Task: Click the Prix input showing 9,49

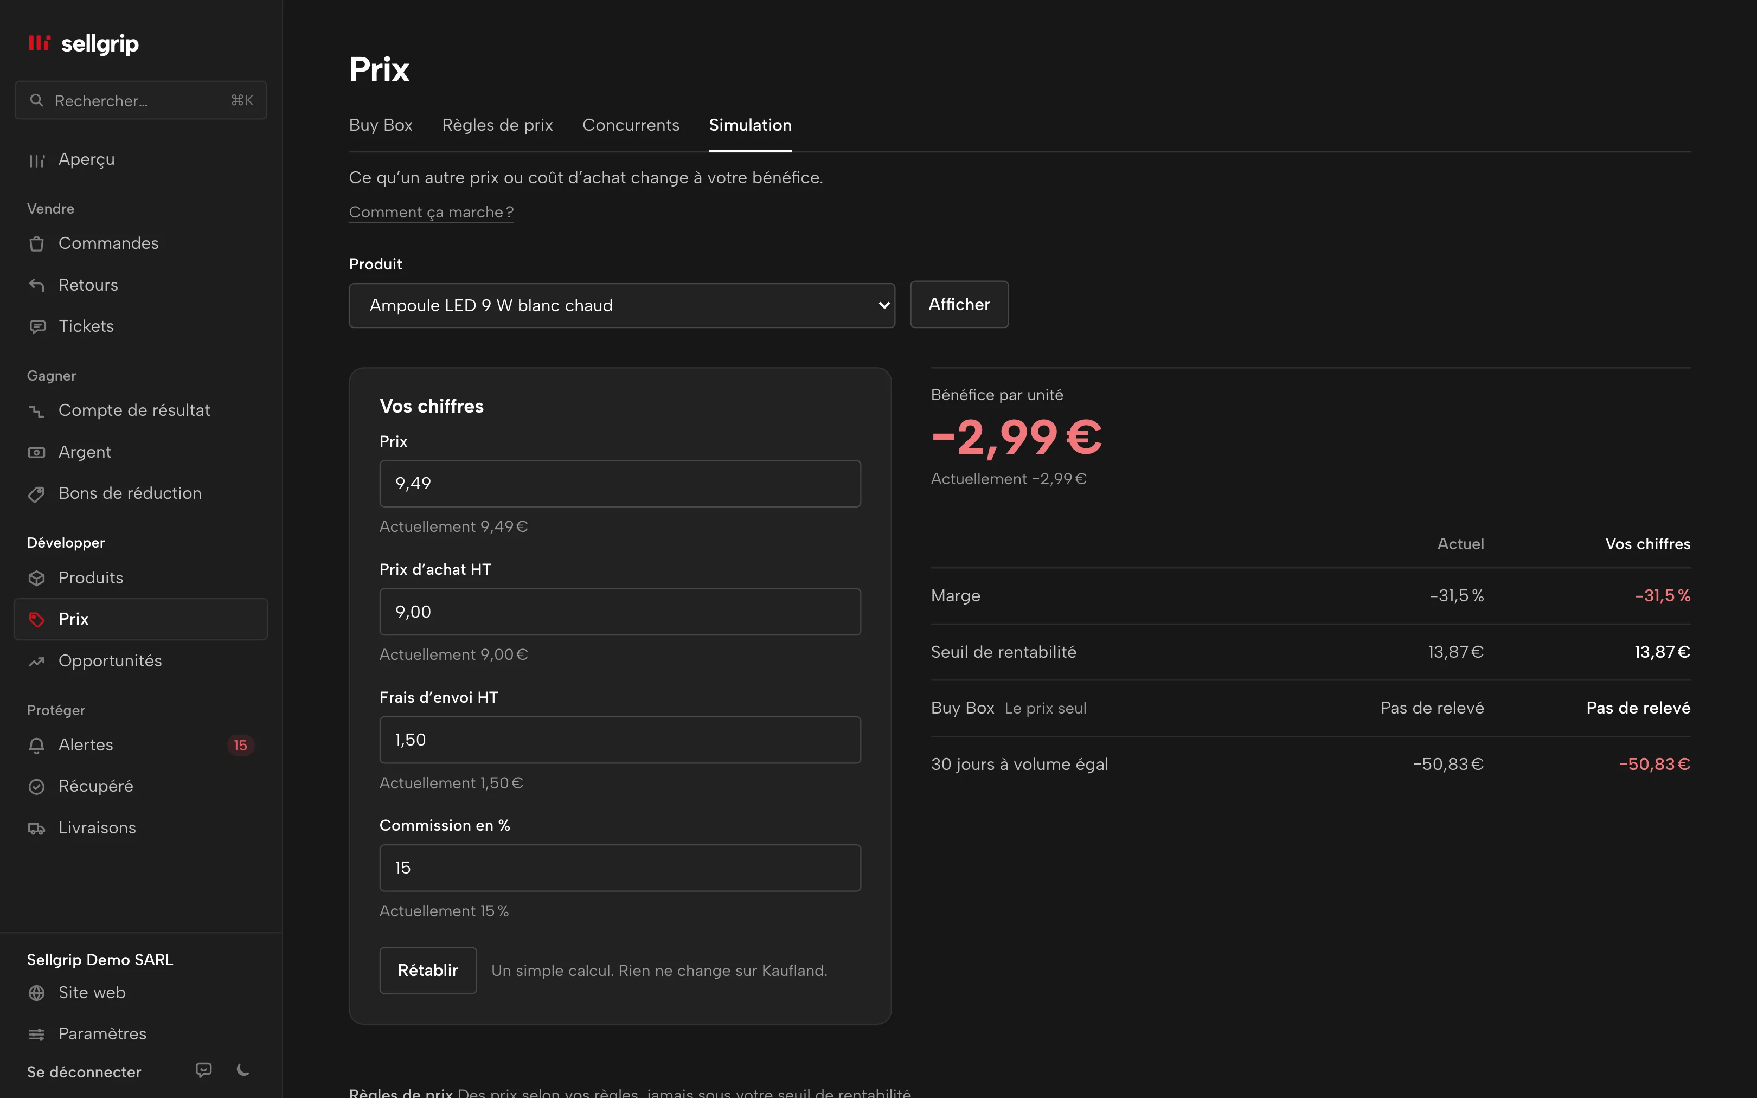Action: pos(620,484)
